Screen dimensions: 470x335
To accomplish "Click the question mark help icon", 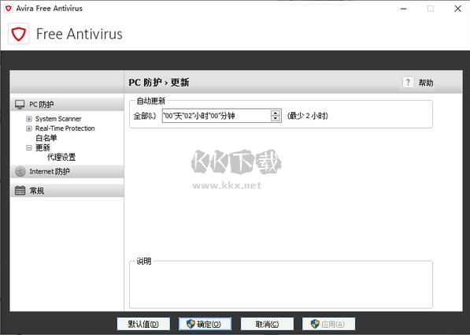I will [408, 82].
